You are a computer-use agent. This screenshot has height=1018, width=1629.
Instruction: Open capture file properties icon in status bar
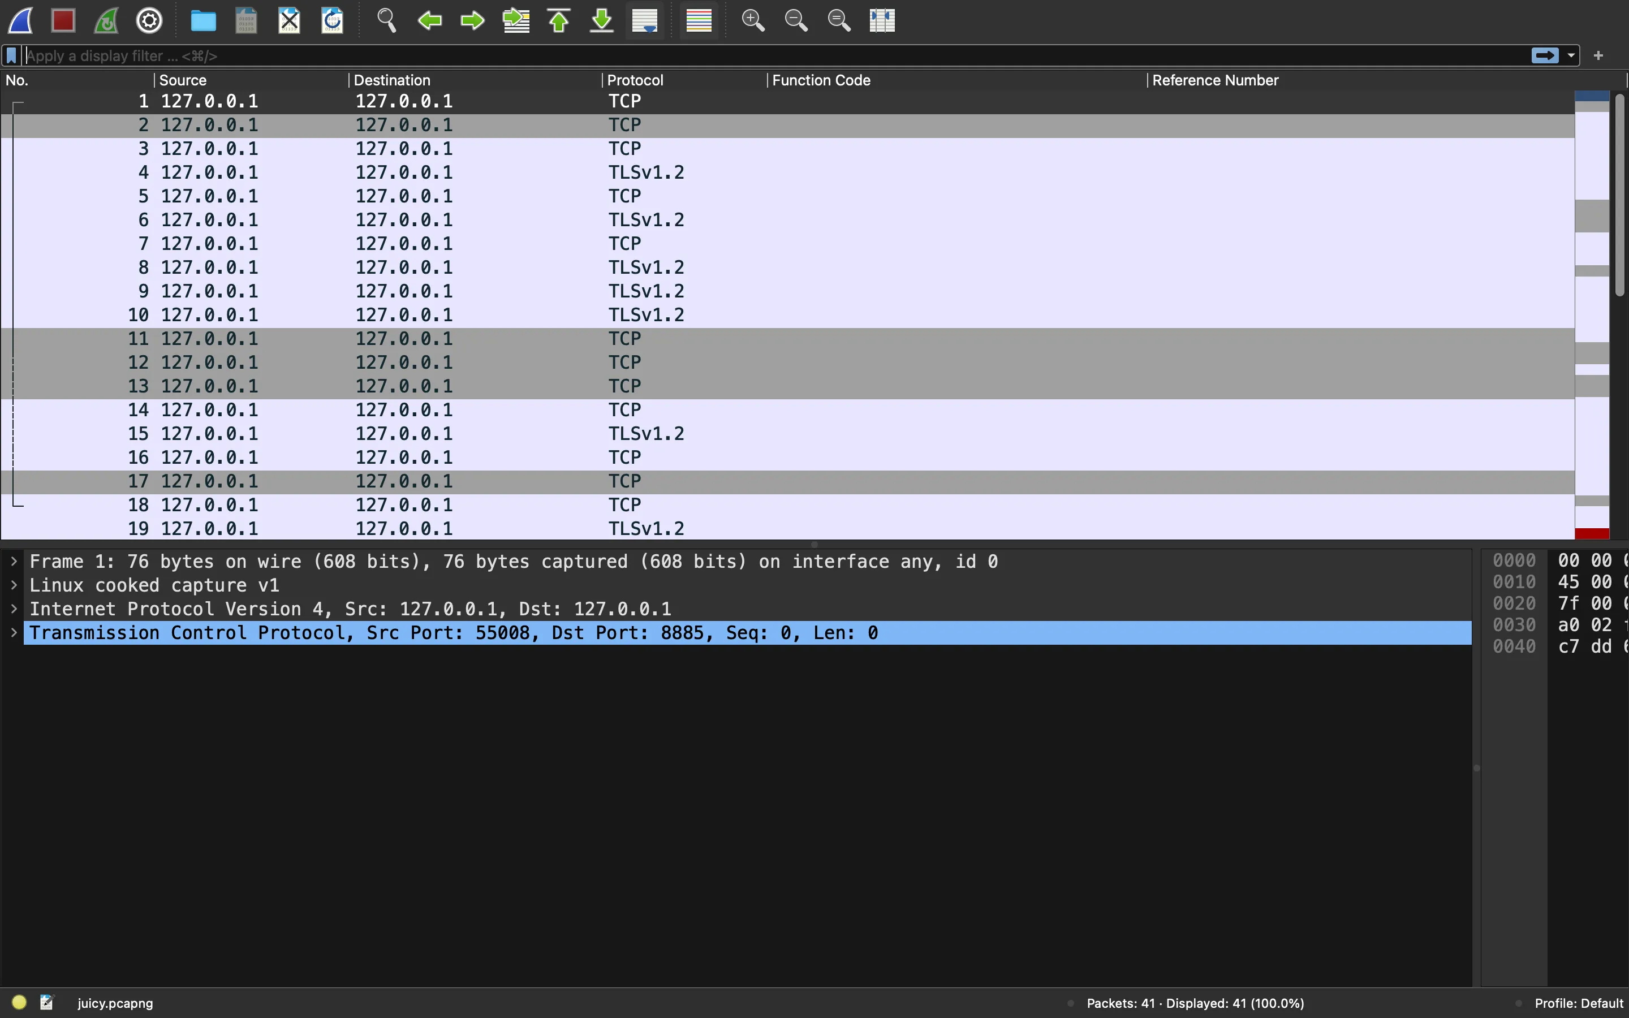tap(46, 1003)
